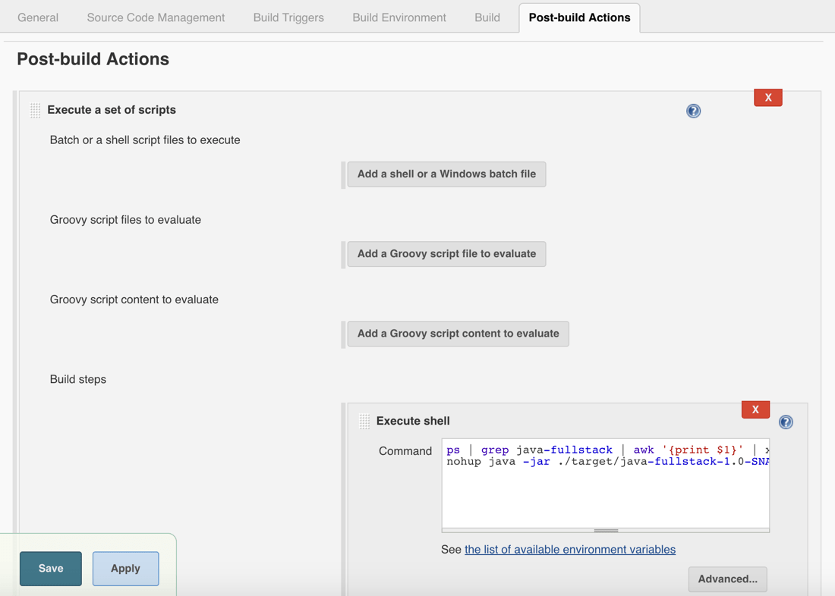Open the Source Code Management tab
835x596 pixels.
(155, 17)
